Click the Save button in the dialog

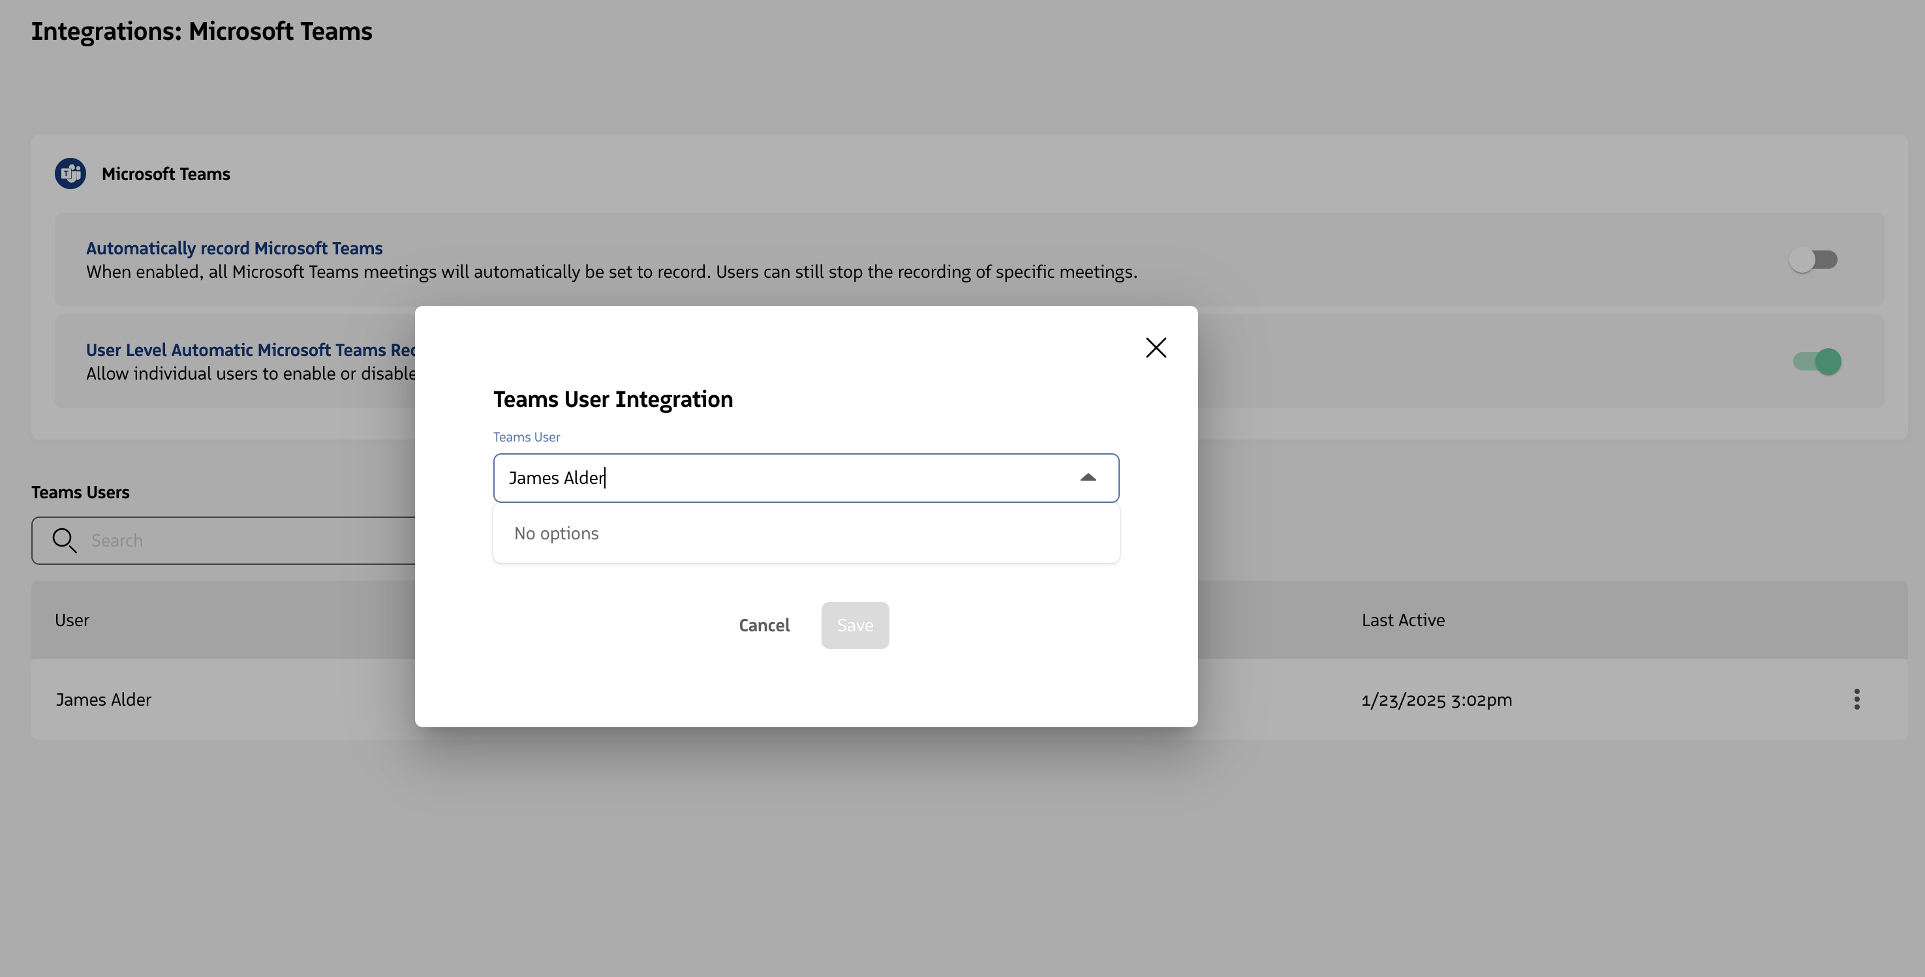click(x=855, y=625)
